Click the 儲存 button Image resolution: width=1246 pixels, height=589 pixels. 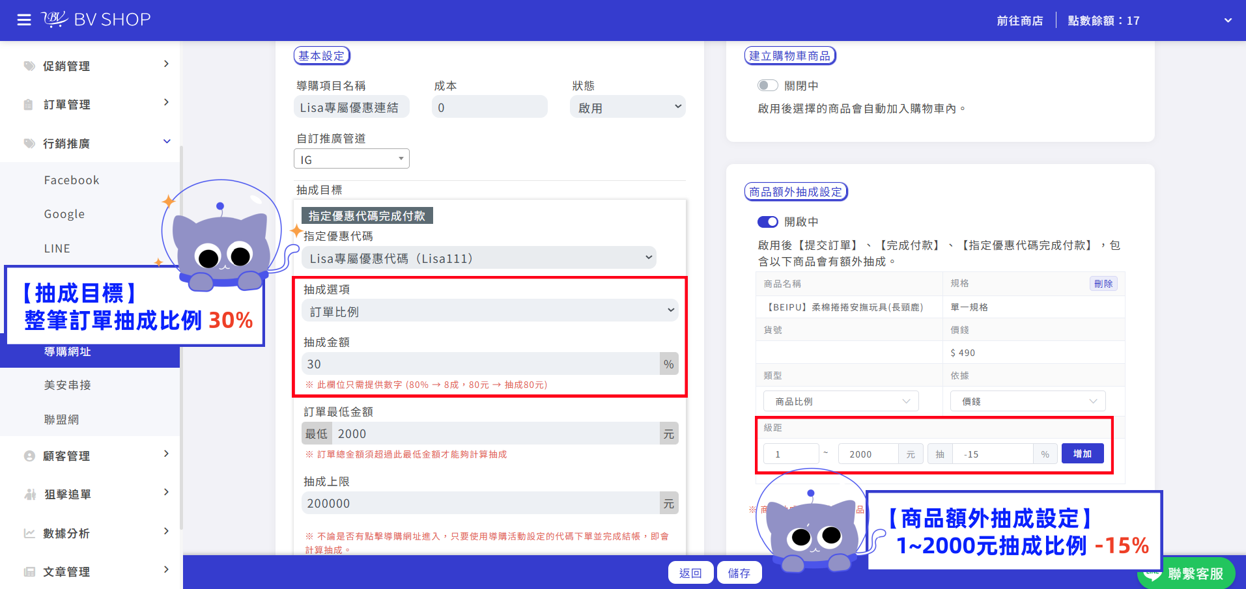click(x=739, y=573)
